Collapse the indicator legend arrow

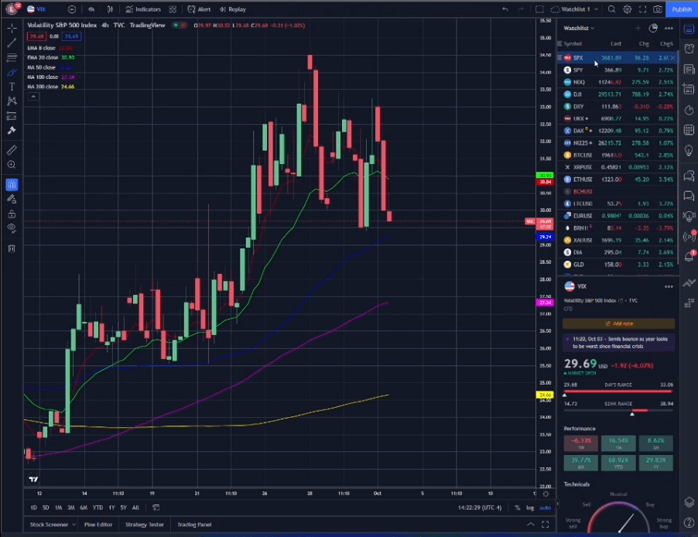point(33,97)
